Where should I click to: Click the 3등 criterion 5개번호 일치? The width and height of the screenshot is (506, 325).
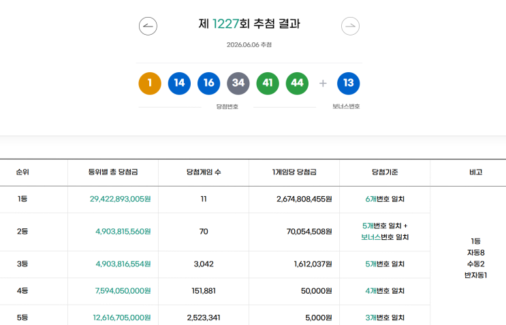(x=385, y=264)
